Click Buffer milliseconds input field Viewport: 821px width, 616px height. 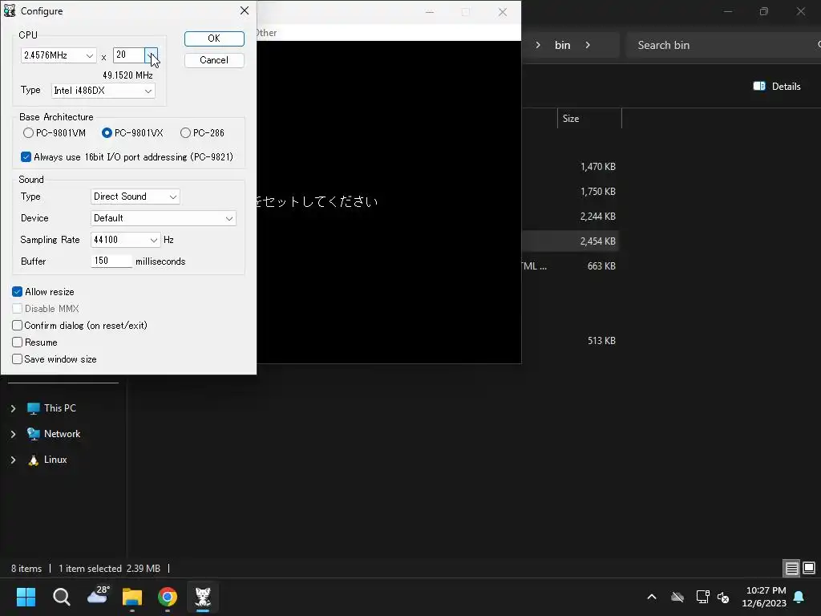click(111, 261)
